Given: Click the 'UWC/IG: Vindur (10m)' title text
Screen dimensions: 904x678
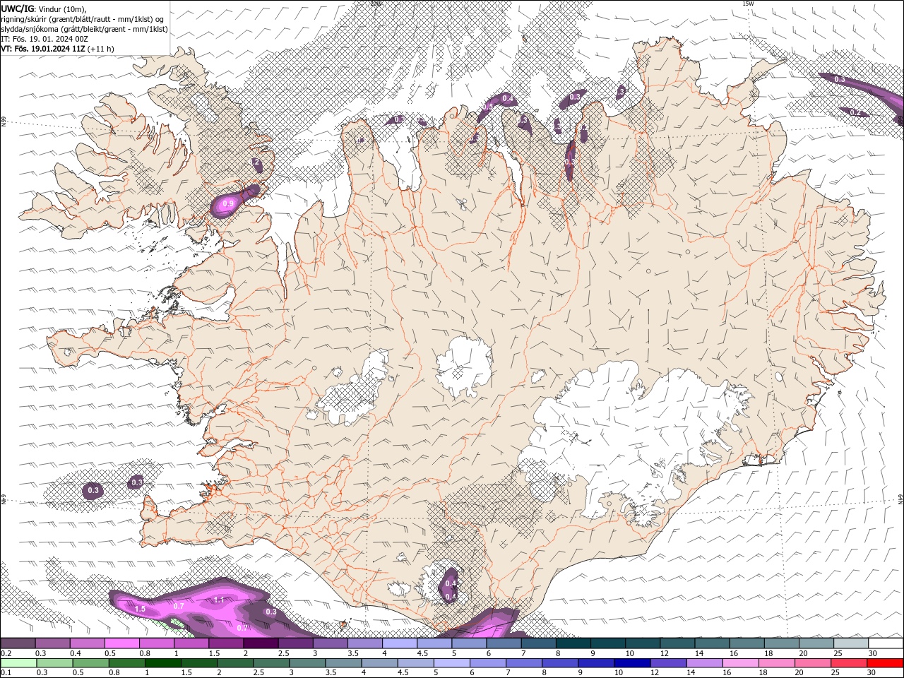Looking at the screenshot, I should (x=44, y=8).
